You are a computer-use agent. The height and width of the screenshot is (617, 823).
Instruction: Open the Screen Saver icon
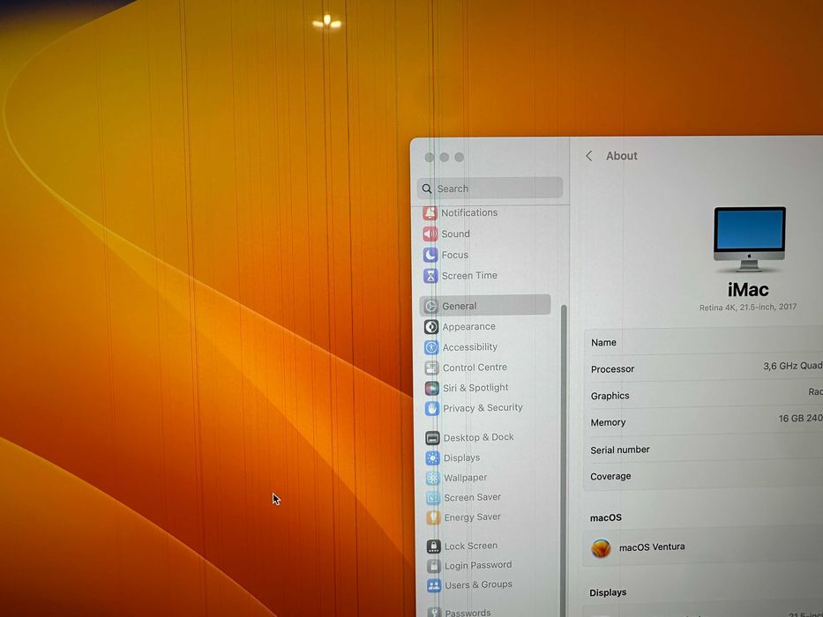coord(433,498)
